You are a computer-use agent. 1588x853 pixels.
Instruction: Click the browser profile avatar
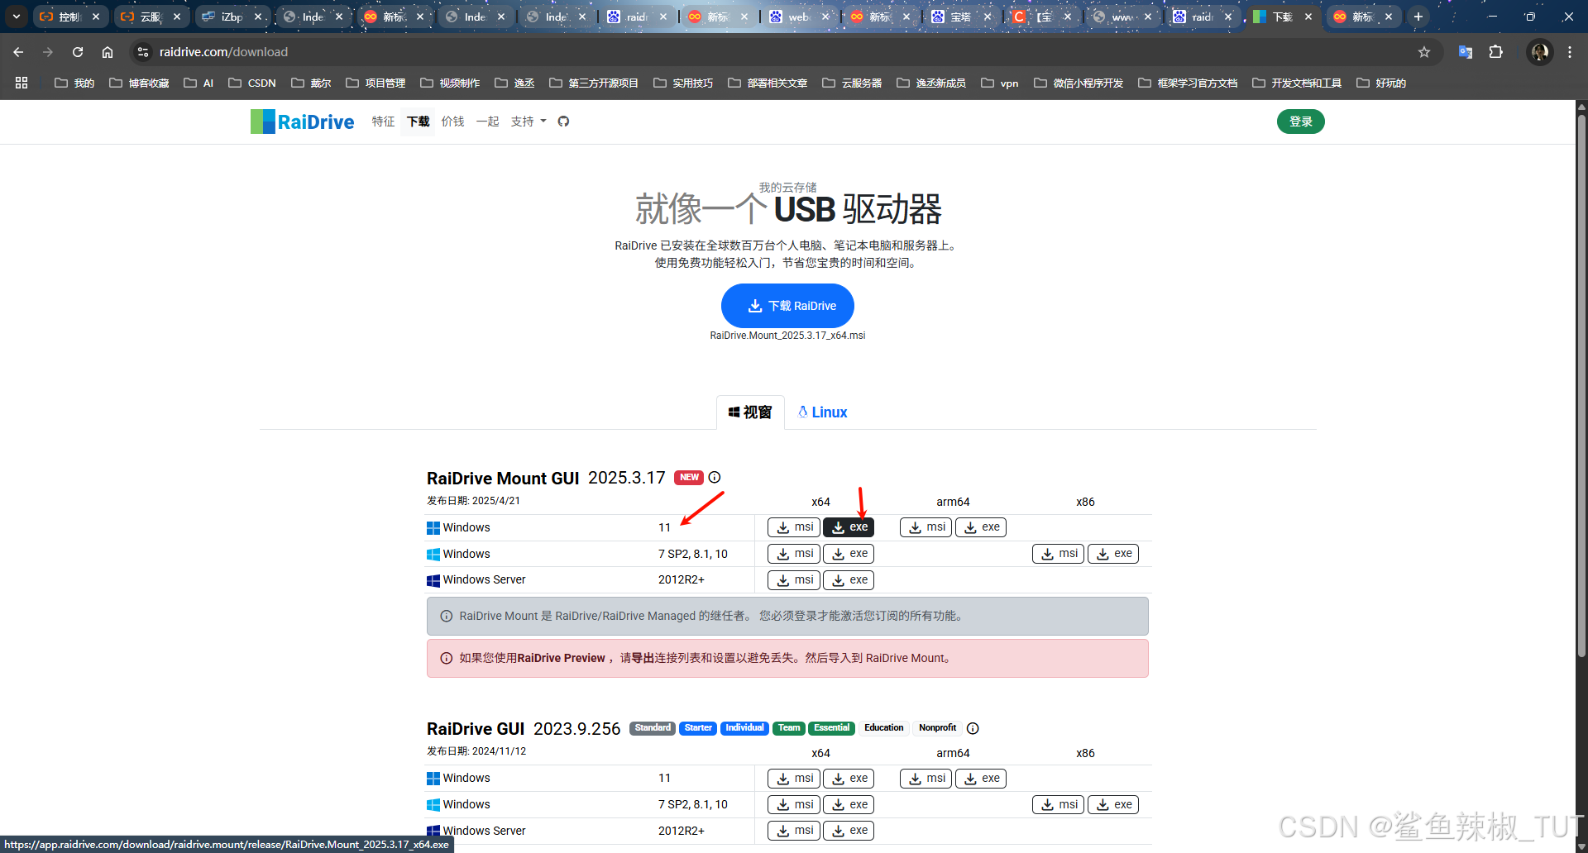click(x=1538, y=51)
